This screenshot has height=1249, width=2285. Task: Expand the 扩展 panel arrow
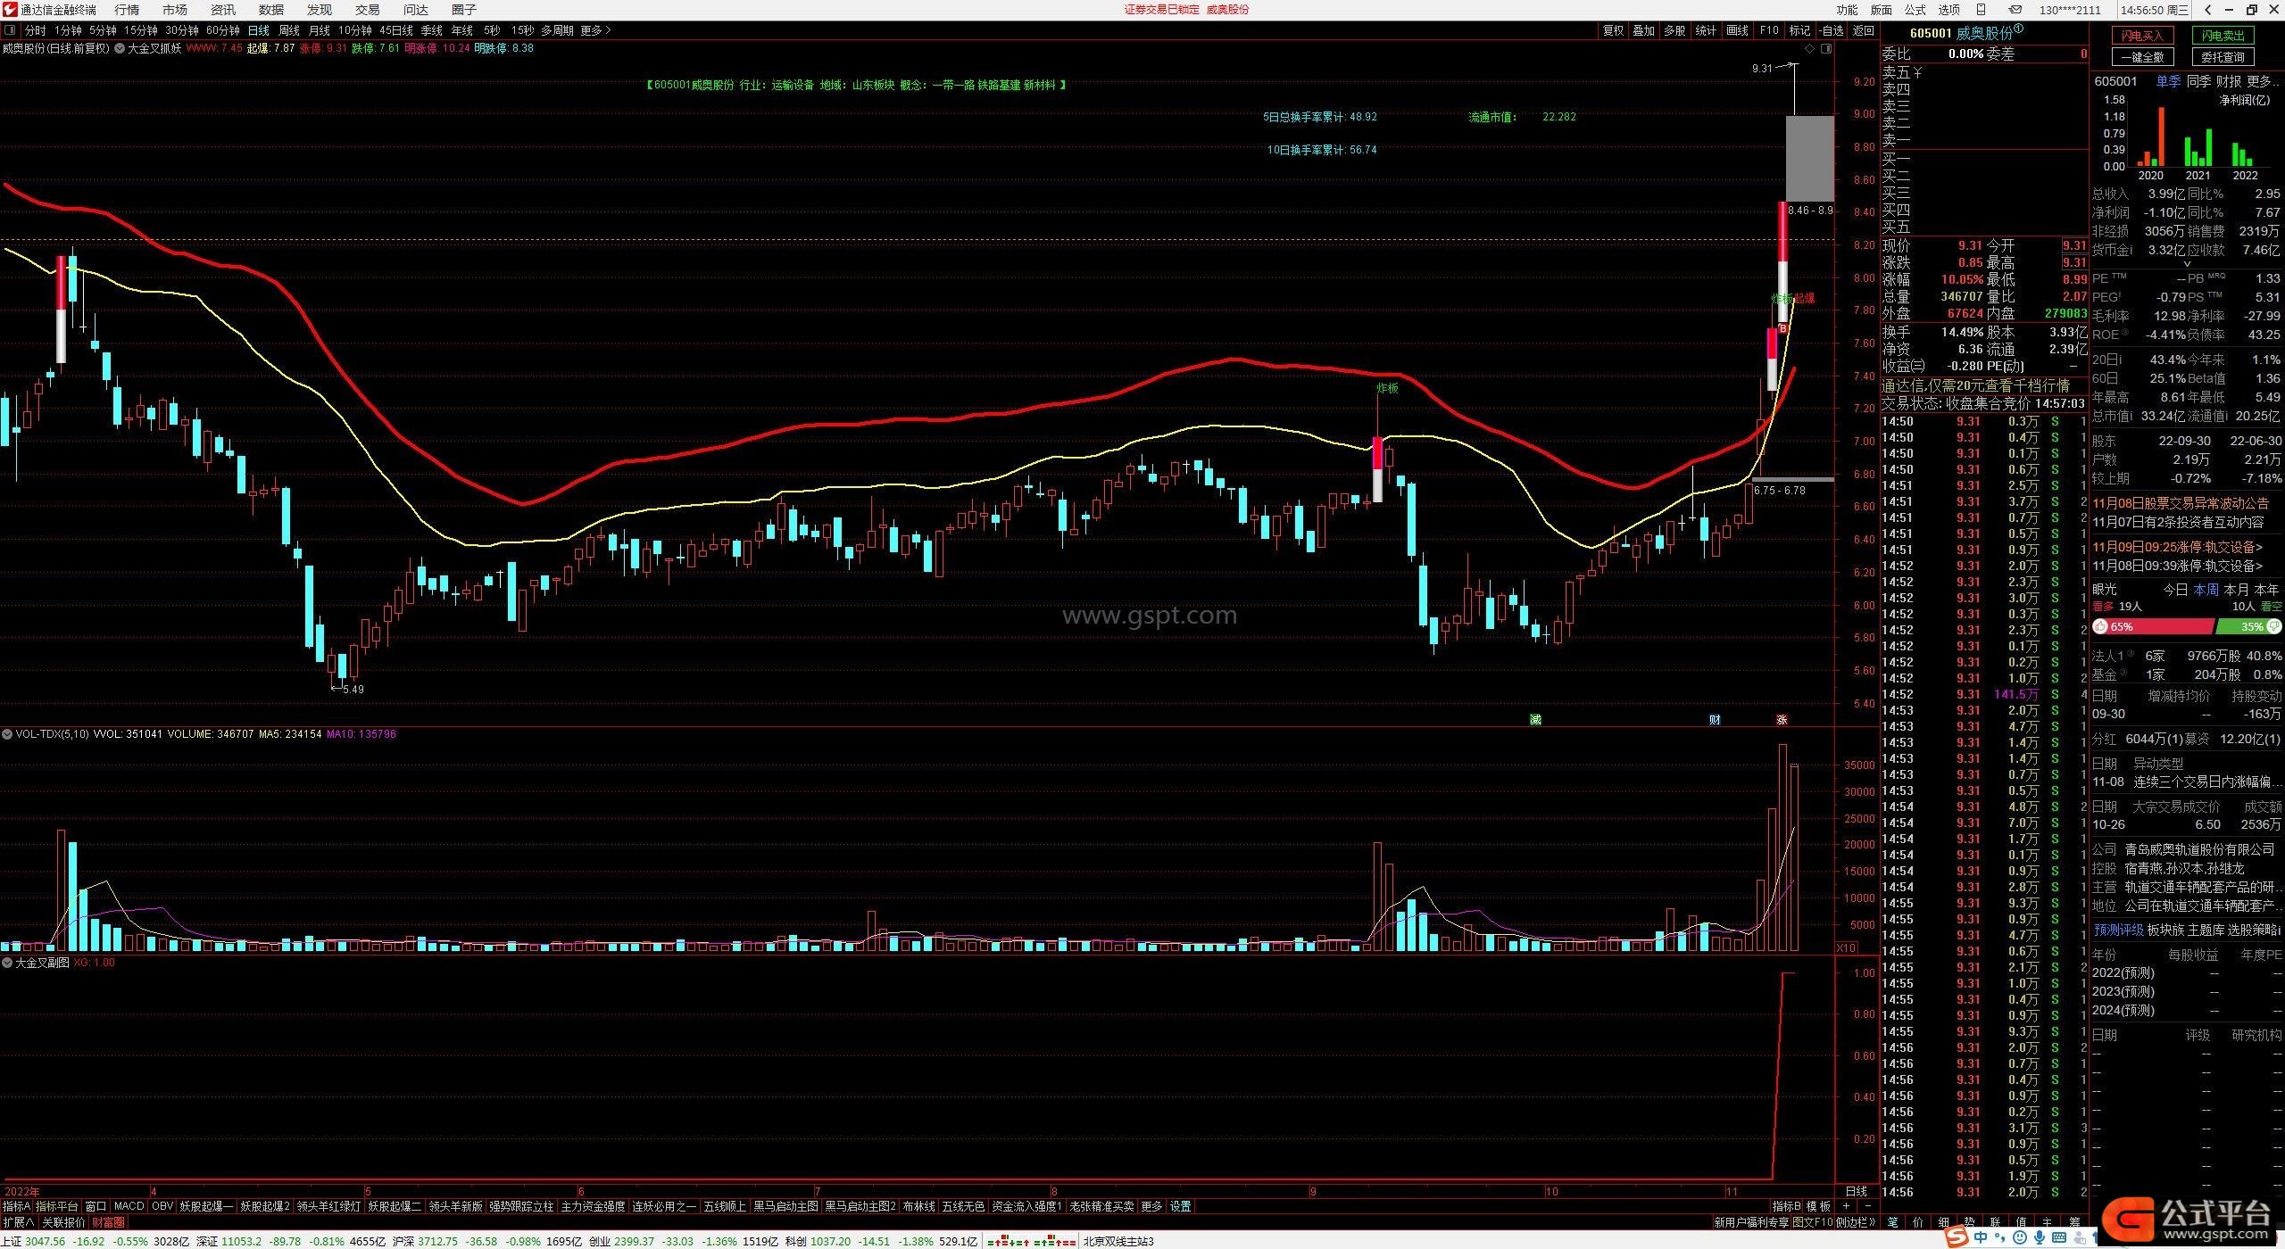pyautogui.click(x=18, y=1222)
